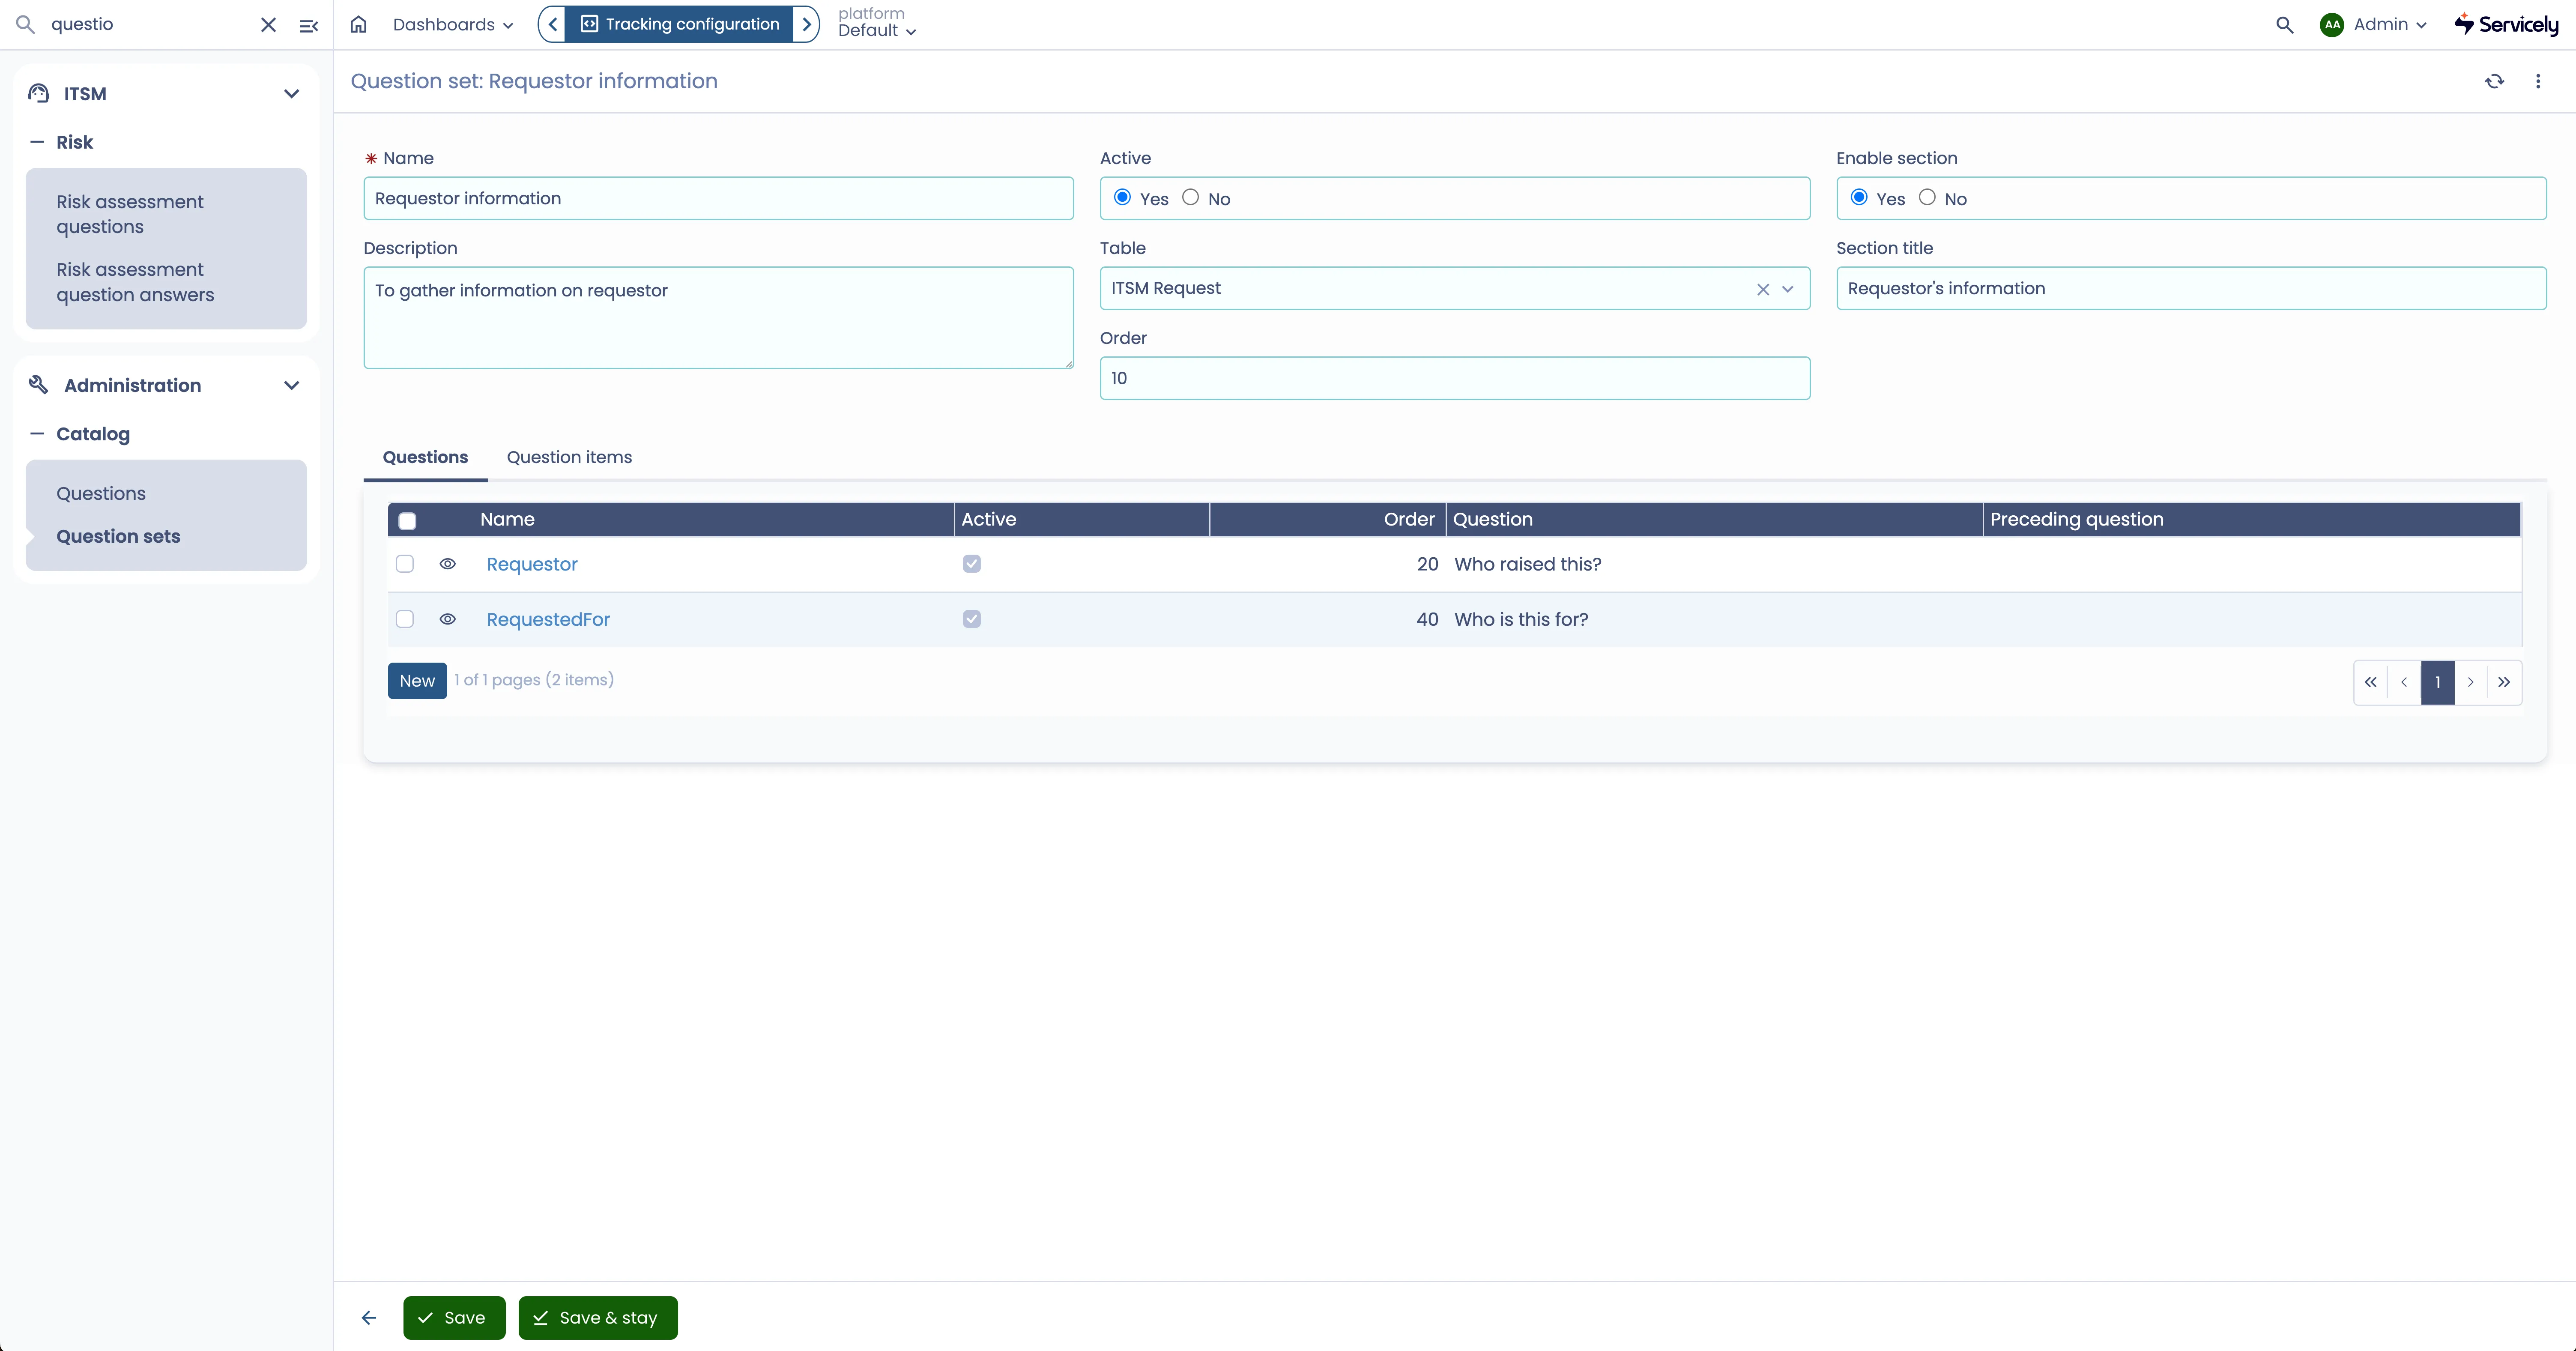The image size is (2576, 1351).
Task: Collapse the sidebar menu icon
Action: pos(309,26)
